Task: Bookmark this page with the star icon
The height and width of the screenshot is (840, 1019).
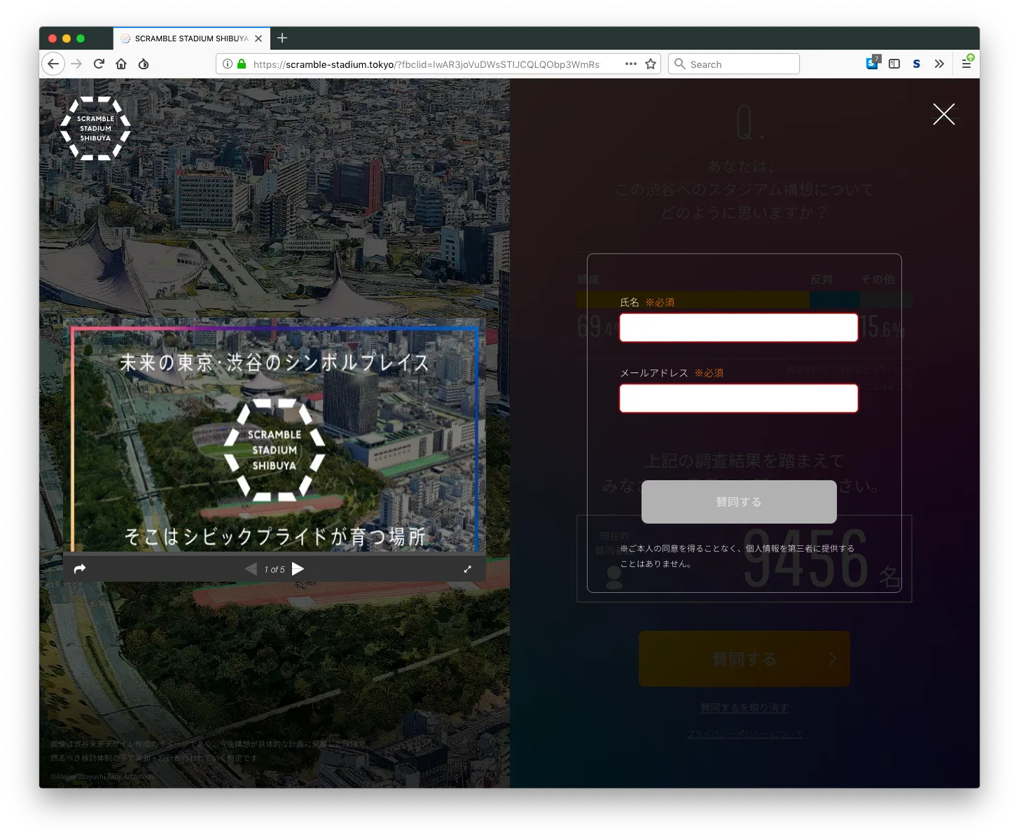Action: coord(651,64)
